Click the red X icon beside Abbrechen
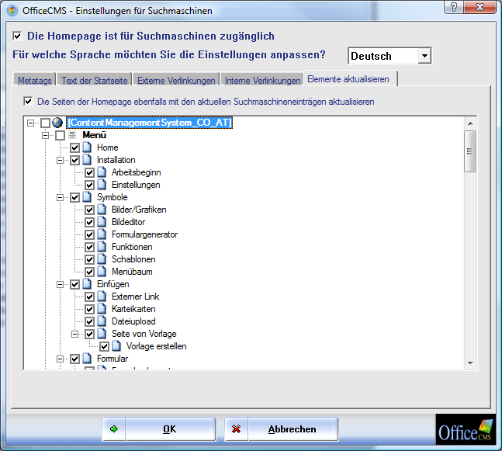This screenshot has height=451, width=502. (x=237, y=429)
